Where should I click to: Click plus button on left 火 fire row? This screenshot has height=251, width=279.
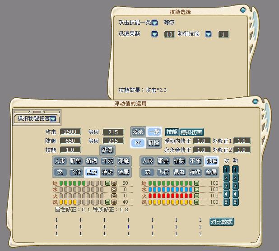point(114,196)
